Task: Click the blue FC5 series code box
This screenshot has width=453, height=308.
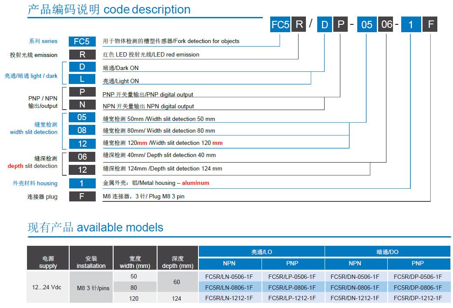Action: coord(82,41)
